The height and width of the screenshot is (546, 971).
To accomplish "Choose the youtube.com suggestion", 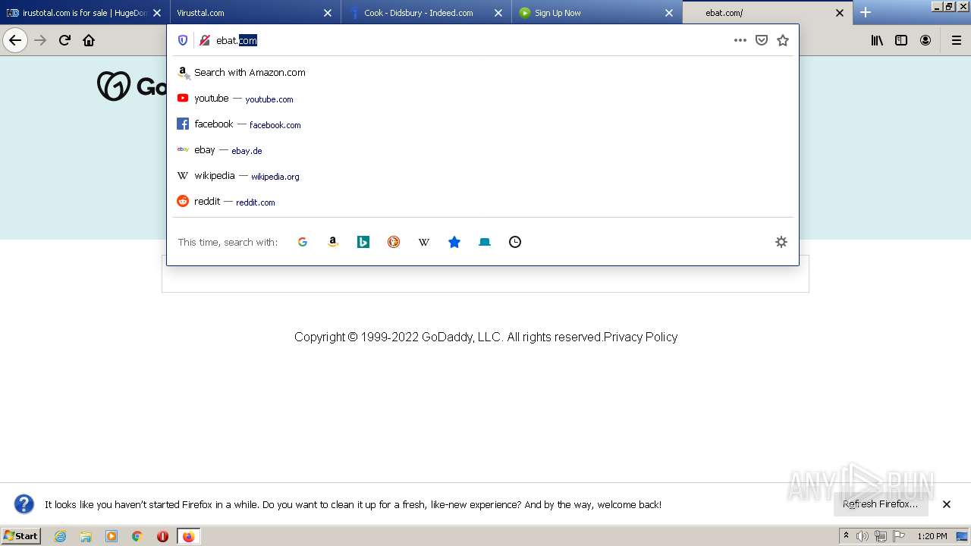I will click(482, 99).
